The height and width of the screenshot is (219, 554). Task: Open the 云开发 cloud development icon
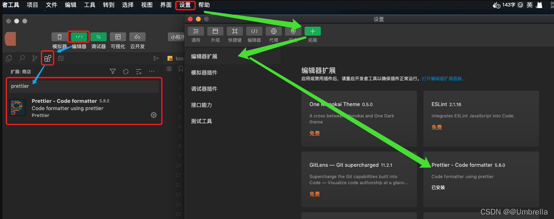pyautogui.click(x=137, y=37)
